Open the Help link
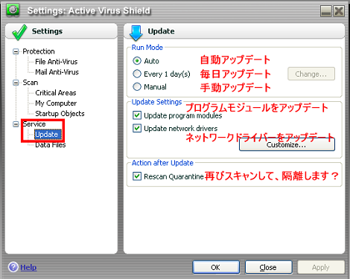Viewport: 350px width, 279px height. click(x=28, y=267)
